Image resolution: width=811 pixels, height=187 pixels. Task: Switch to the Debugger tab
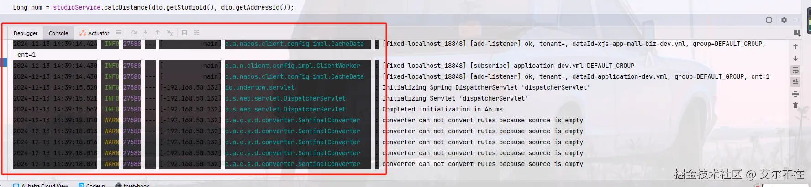[26, 33]
